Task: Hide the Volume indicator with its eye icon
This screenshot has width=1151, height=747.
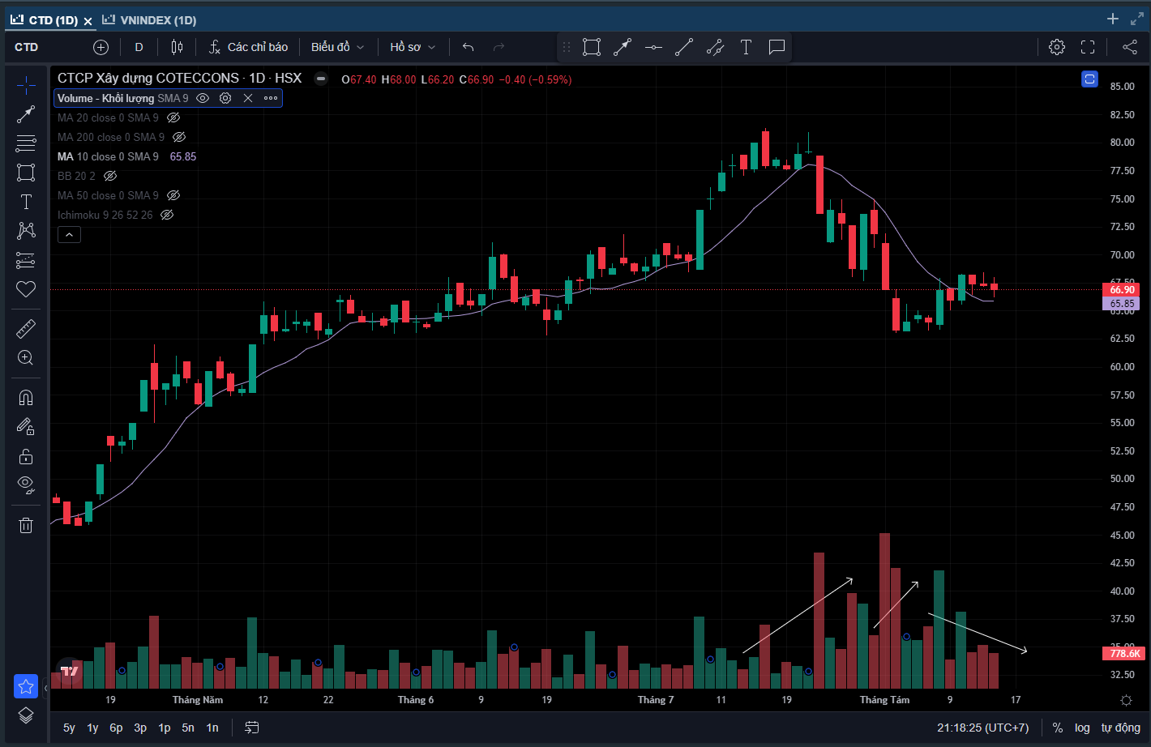Action: (203, 98)
